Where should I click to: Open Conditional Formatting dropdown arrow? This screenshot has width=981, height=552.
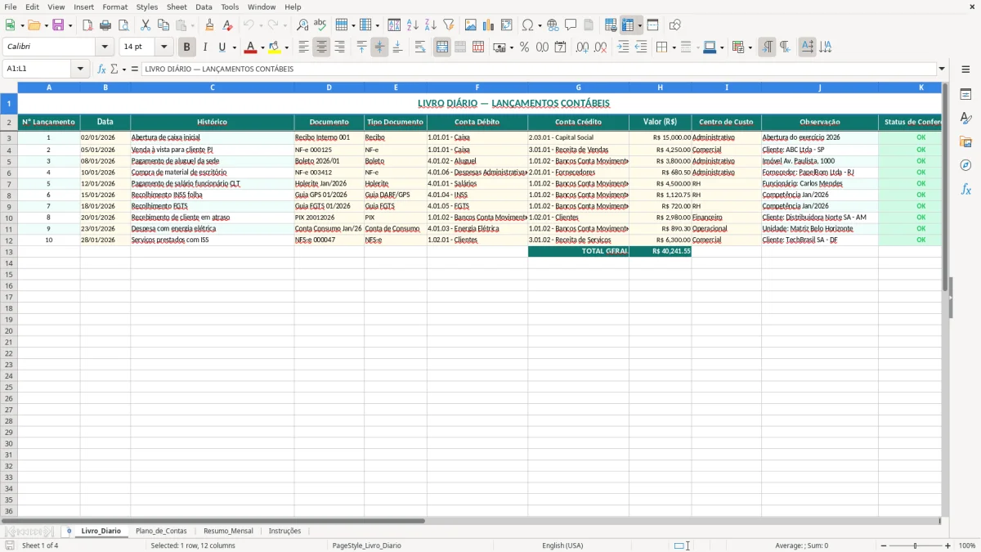point(750,47)
